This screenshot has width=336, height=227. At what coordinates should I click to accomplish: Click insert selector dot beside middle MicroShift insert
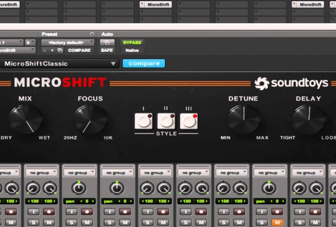(143, 4)
